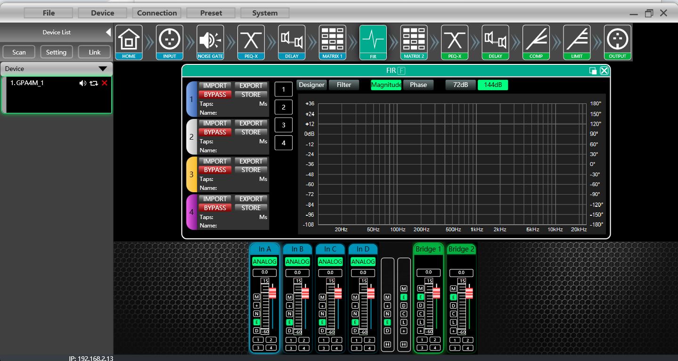Open the Output block icon
The image size is (678, 361).
point(617,42)
